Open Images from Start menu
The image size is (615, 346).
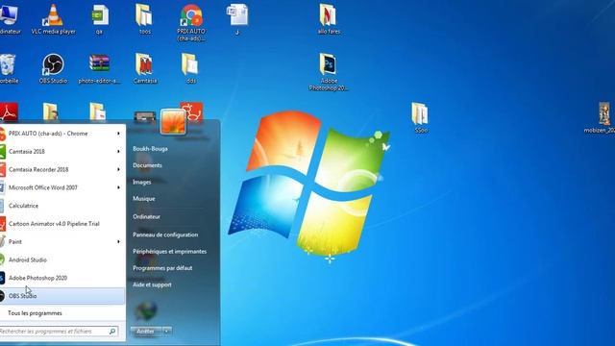[x=142, y=182]
